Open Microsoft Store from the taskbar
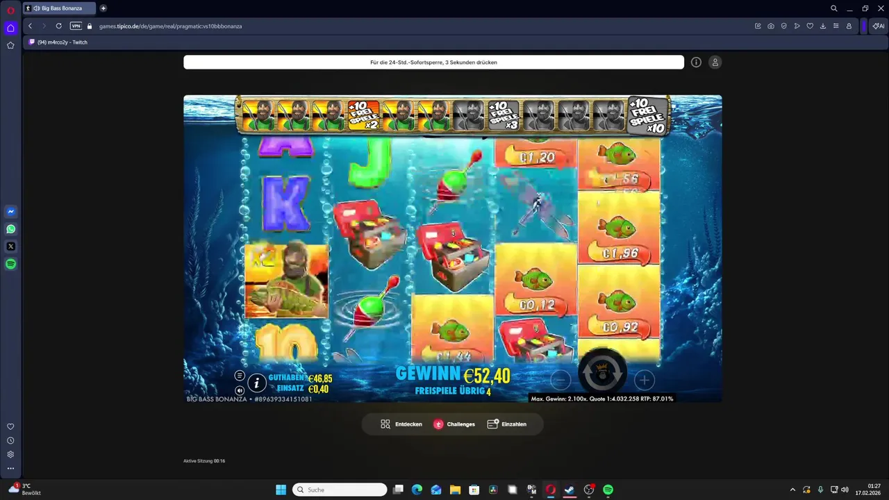889x500 pixels. [x=474, y=490]
